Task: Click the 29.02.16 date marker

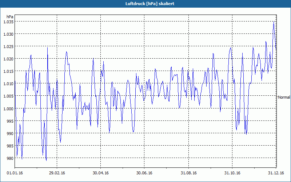Action: 57,173
